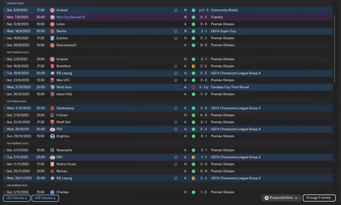
Task: Expand U21 Fixtures list
Action: (17, 198)
